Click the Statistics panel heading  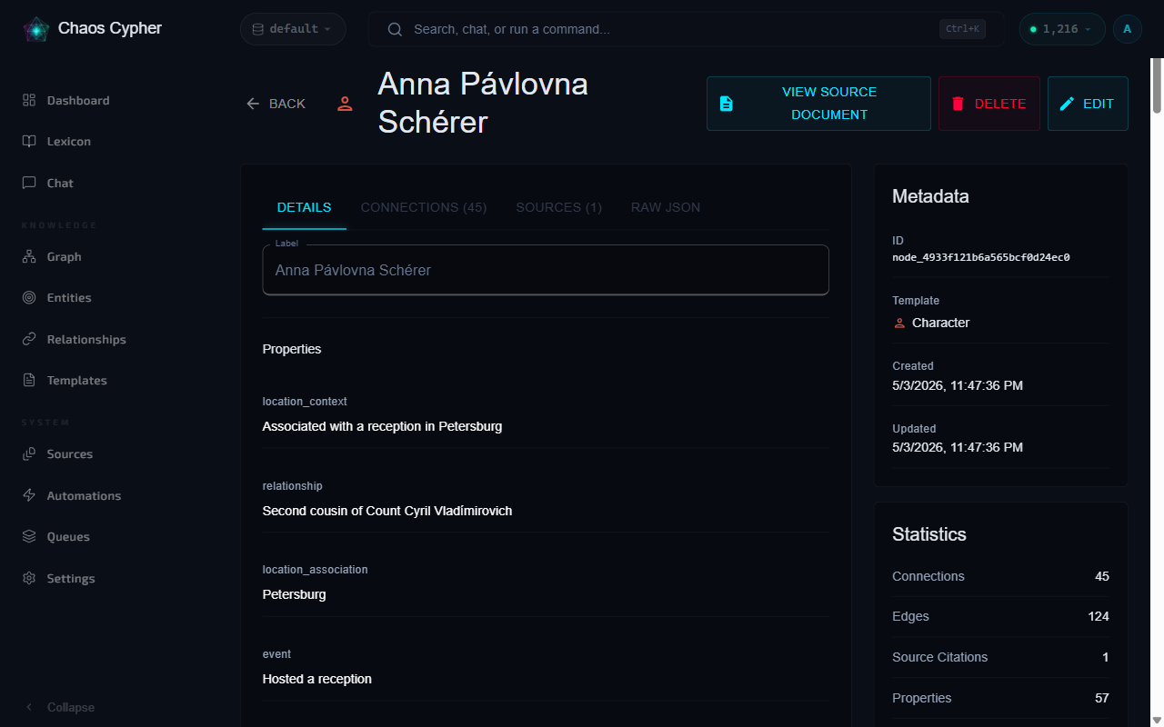[x=928, y=534]
